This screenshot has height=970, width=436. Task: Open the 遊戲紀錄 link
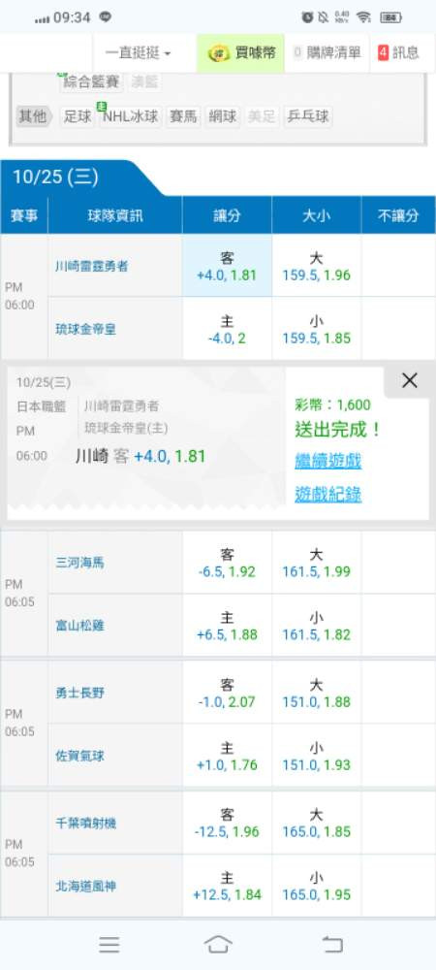327,495
